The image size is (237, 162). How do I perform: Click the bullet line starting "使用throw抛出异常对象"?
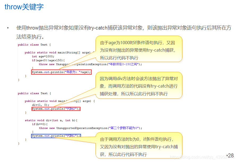pyautogui.click(x=124, y=28)
